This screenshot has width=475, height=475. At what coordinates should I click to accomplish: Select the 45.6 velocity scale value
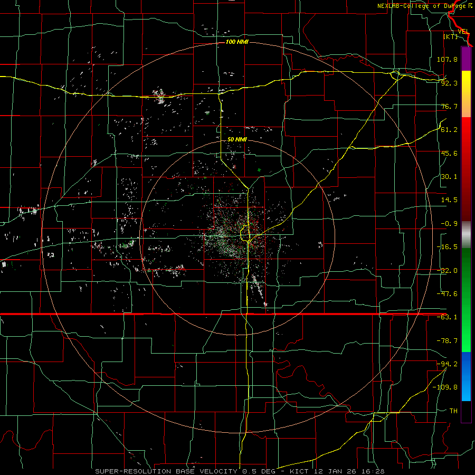point(449,153)
